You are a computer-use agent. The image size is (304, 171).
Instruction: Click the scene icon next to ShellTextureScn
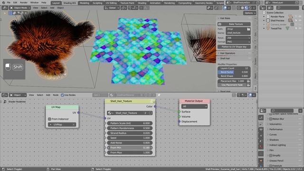[228, 3]
